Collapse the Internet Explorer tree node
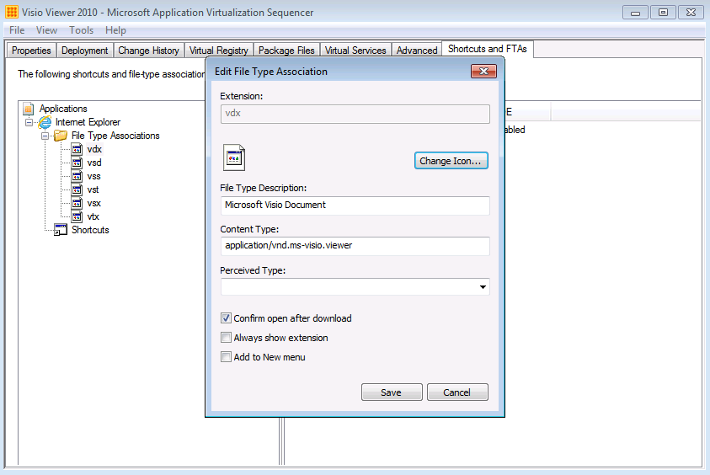Viewport: 710px width, 475px height. coord(29,122)
